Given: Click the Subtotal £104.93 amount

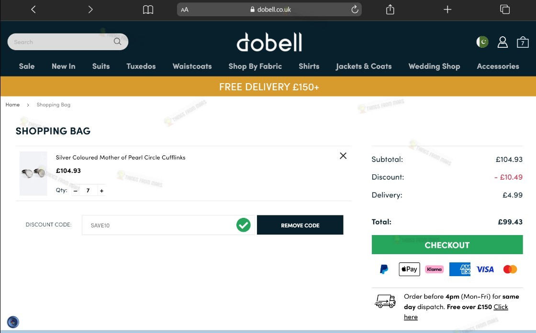Looking at the screenshot, I should pyautogui.click(x=509, y=160).
